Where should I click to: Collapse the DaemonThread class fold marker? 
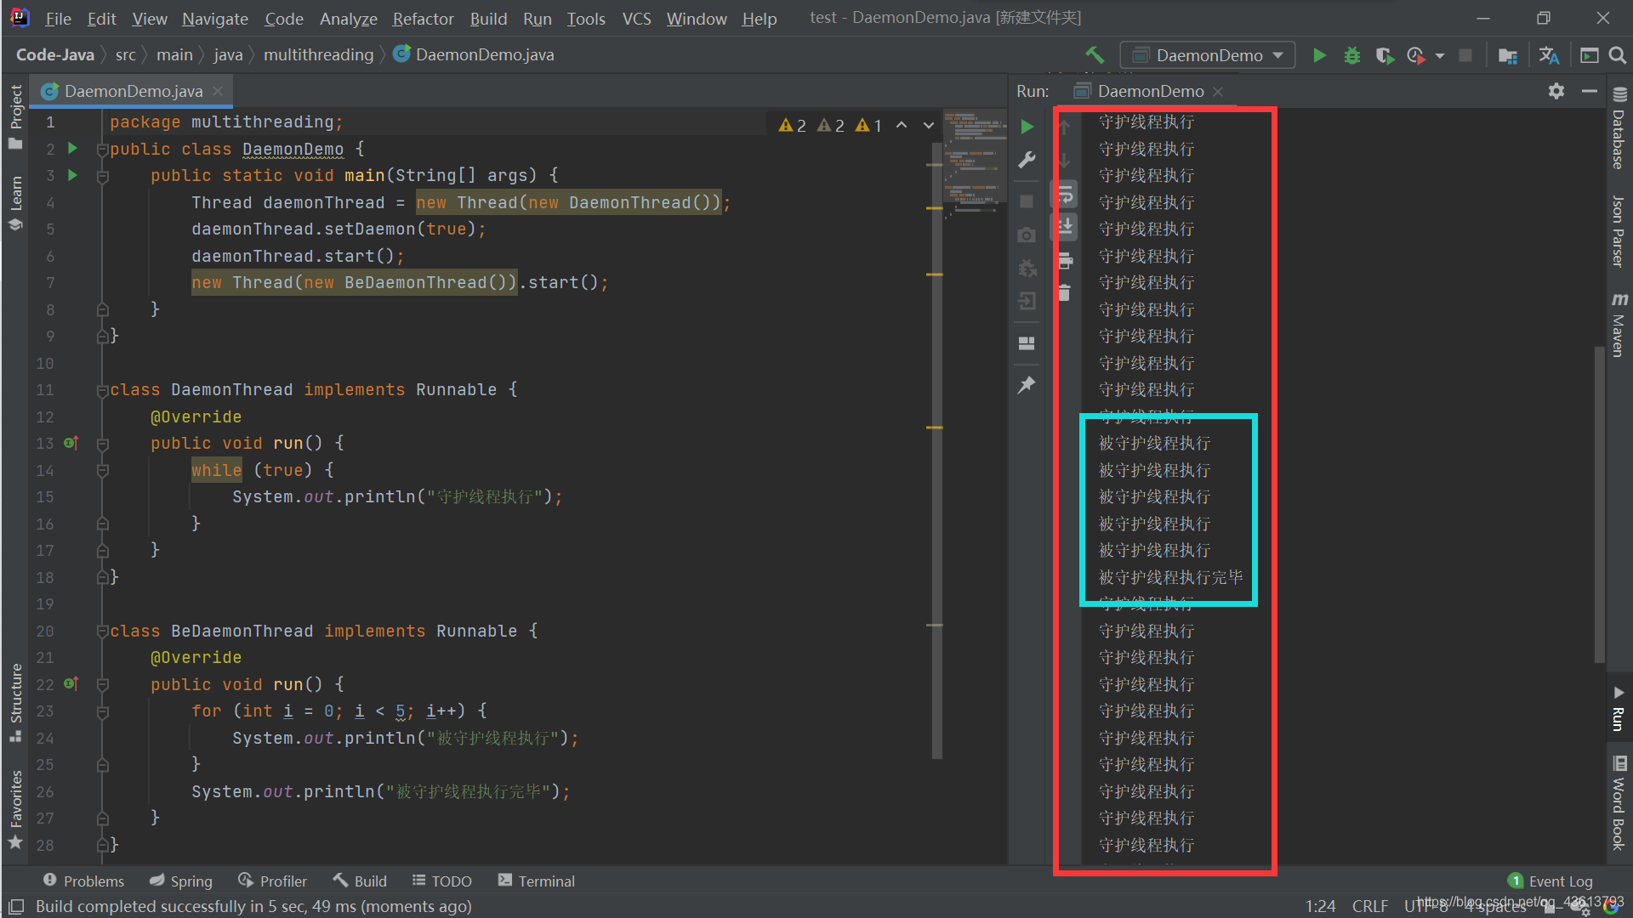point(102,390)
